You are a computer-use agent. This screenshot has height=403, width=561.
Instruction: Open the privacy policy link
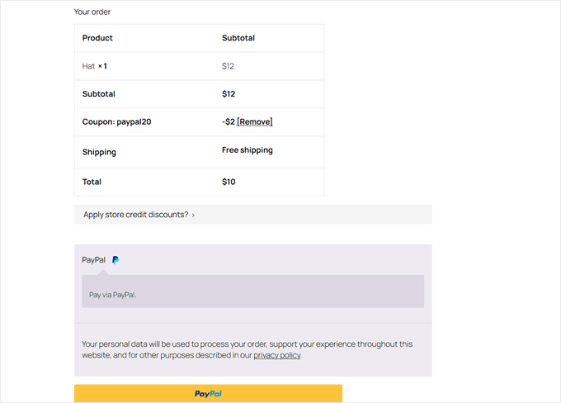click(x=276, y=355)
